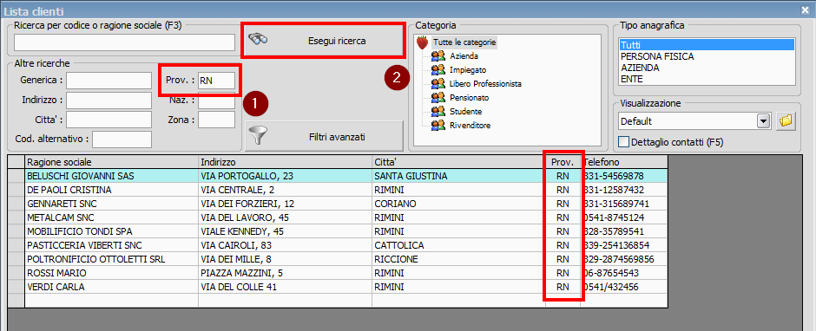The image size is (816, 331).
Task: Select the PASTICCERIA VIBERTI SNC row
Action: 346,245
